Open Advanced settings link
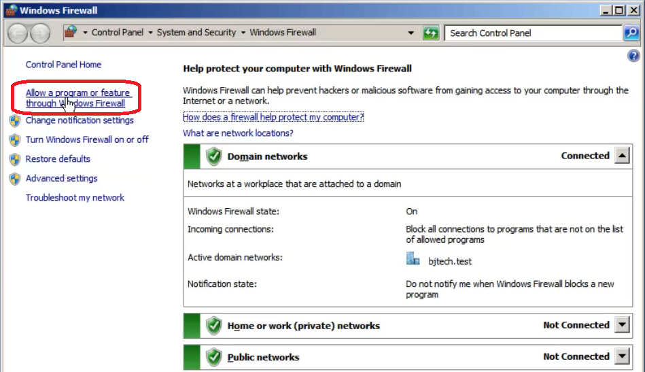Viewport: 645px width, 372px height. point(61,178)
